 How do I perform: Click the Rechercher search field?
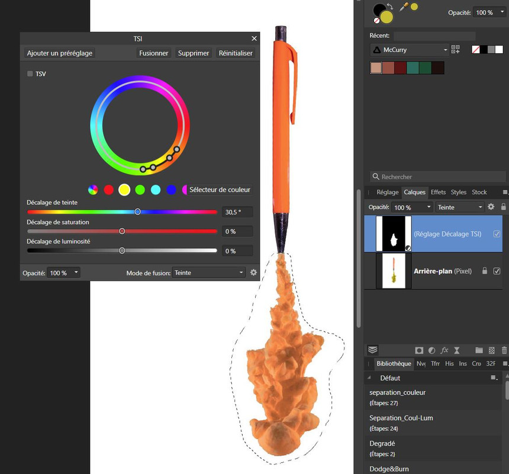click(x=438, y=177)
